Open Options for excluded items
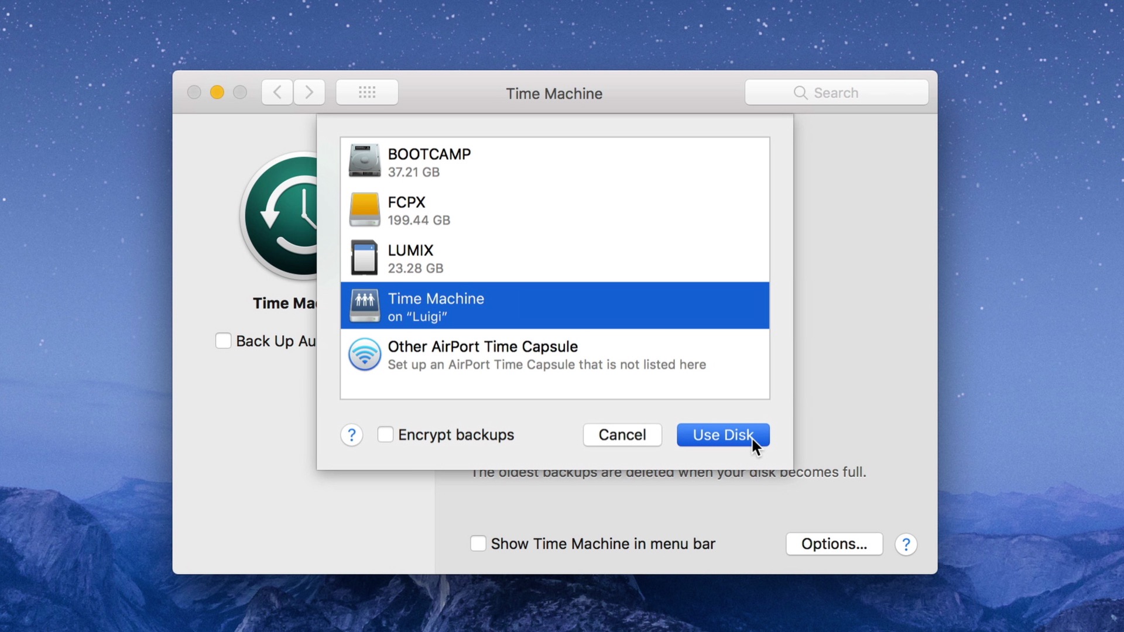Screen dimensions: 1124x632 [x=834, y=544]
